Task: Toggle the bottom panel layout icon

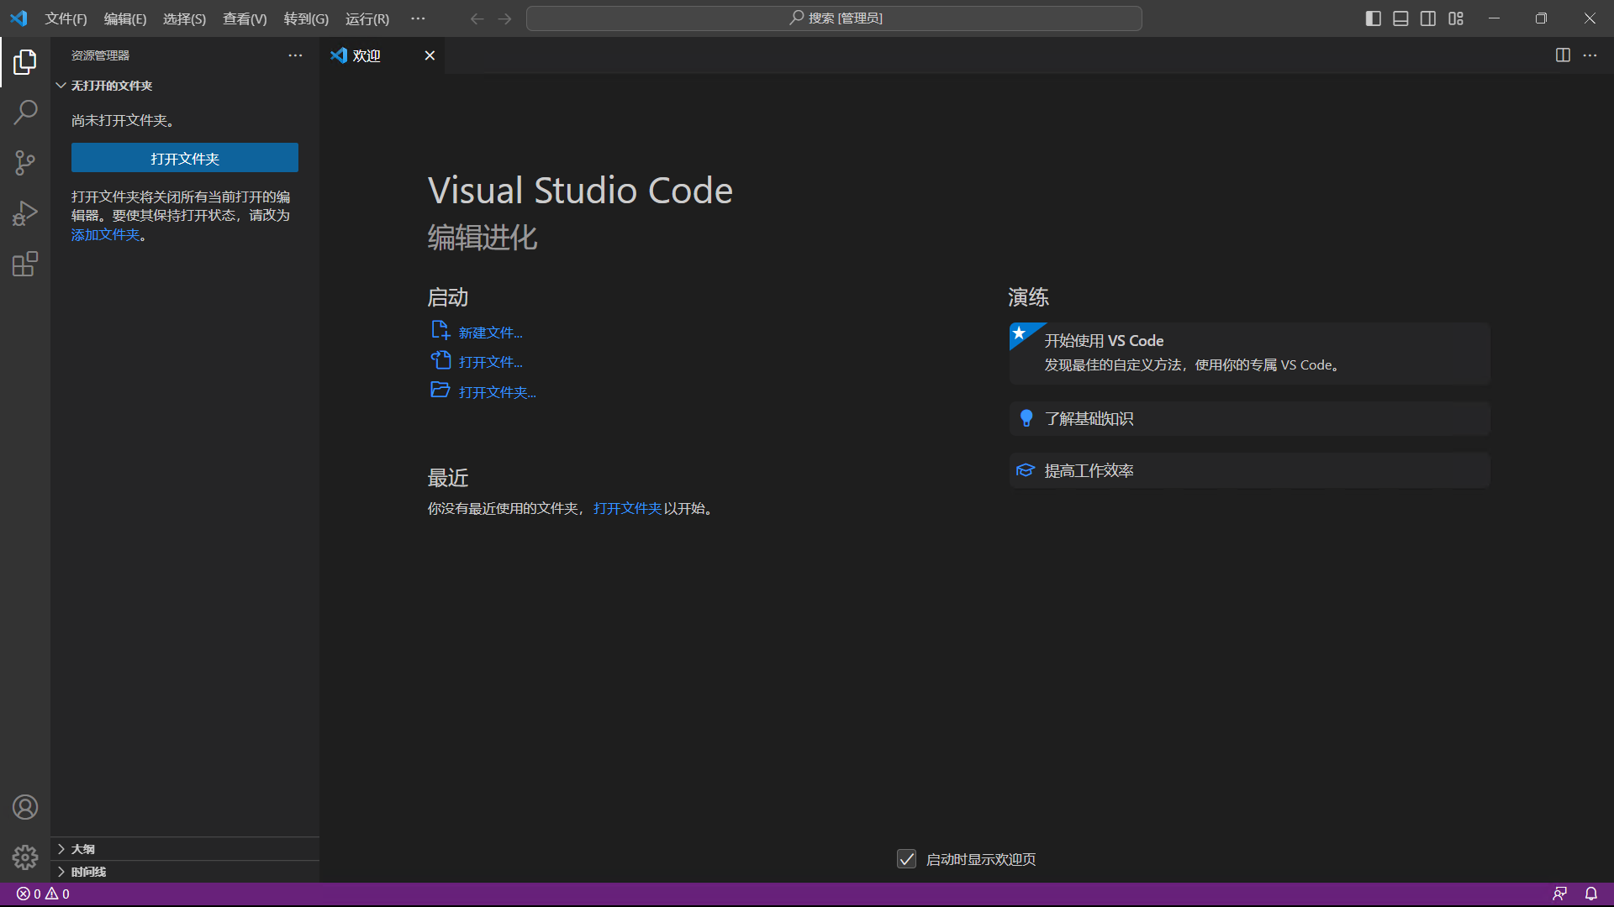Action: click(1400, 18)
